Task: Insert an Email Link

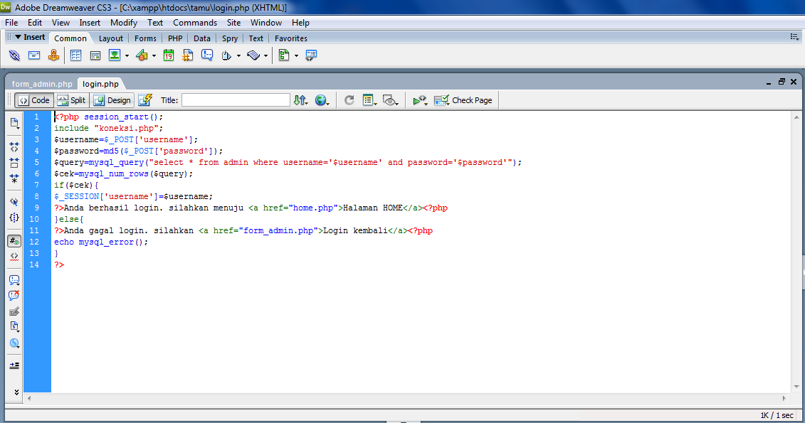Action: 34,55
